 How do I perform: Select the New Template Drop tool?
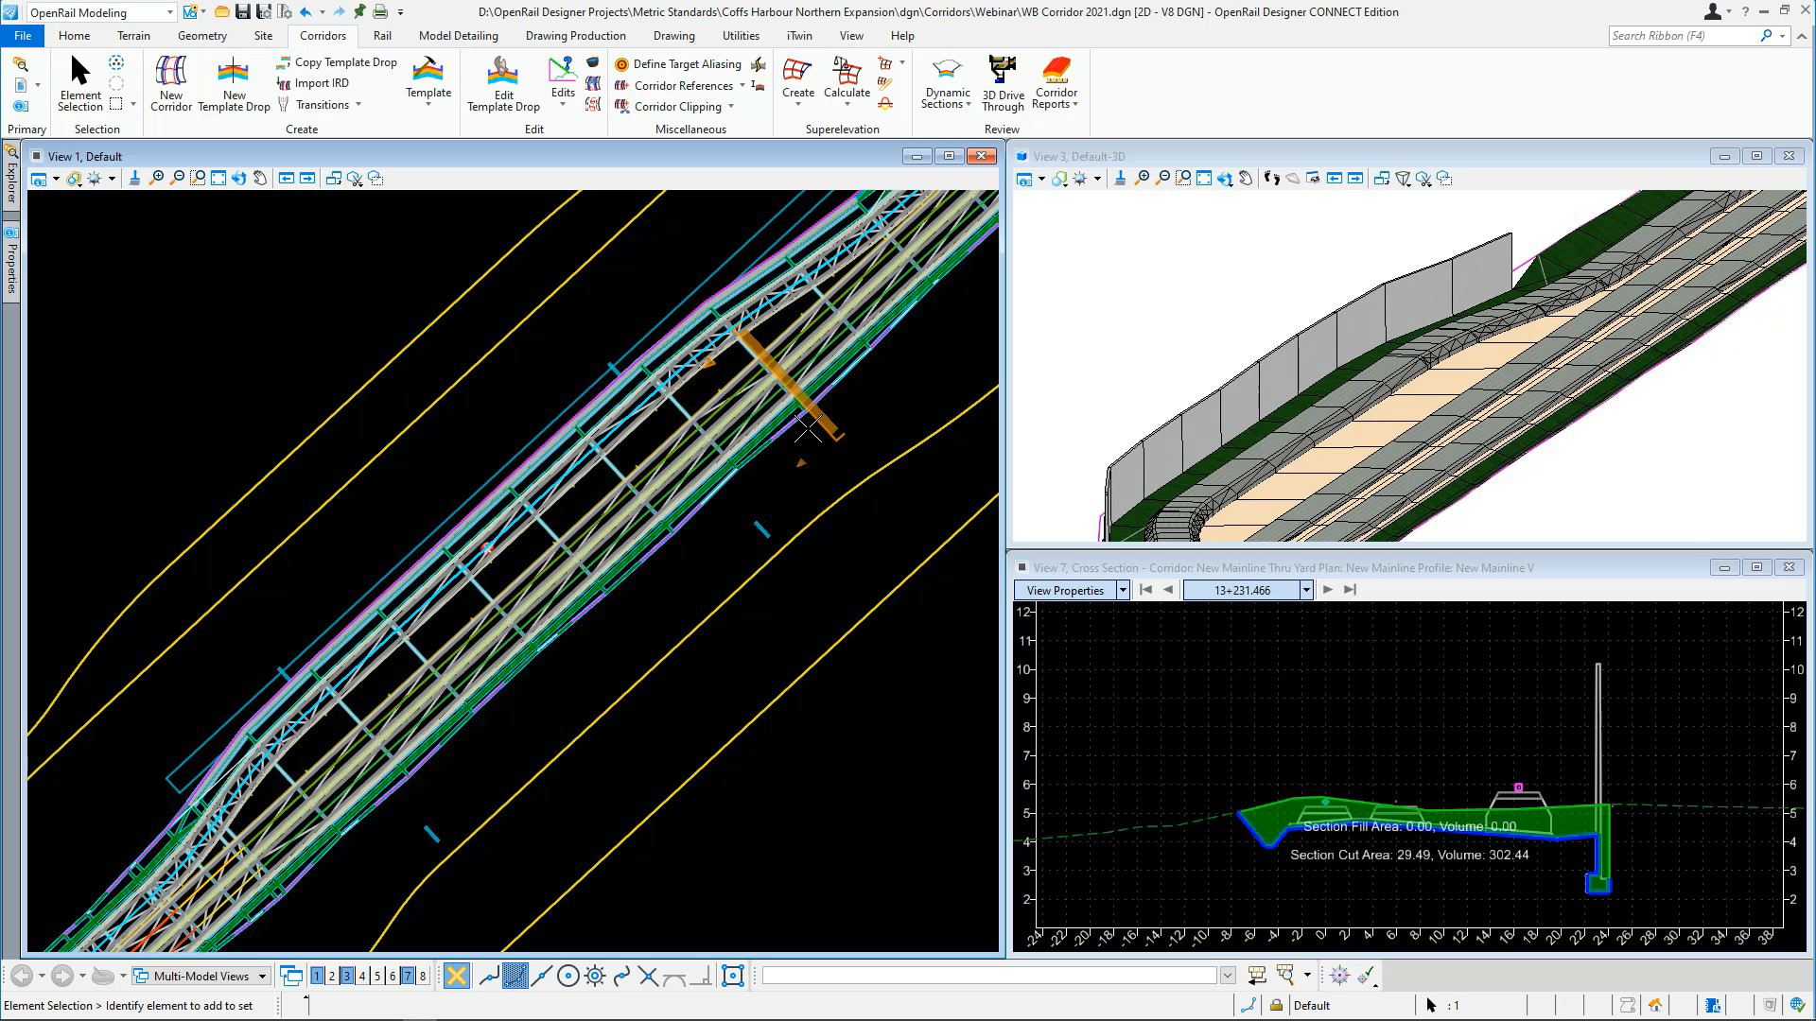pyautogui.click(x=234, y=82)
